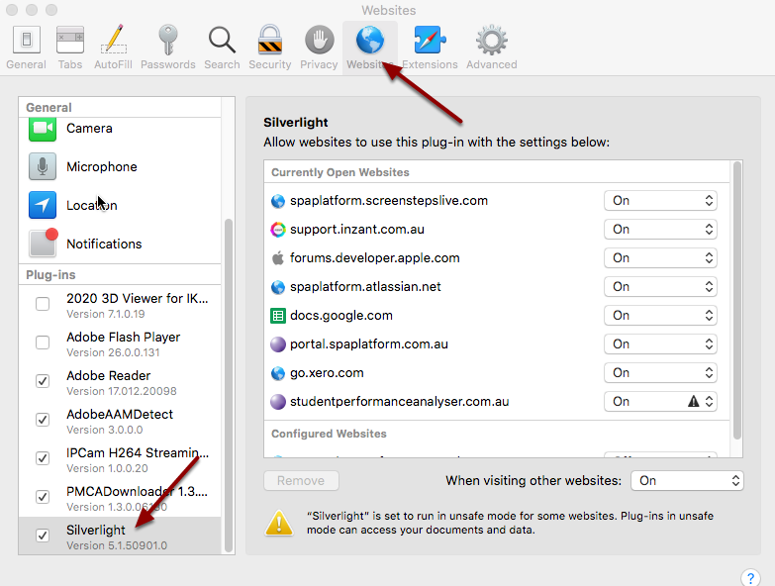Select the Location arrow icon
This screenshot has width=775, height=586.
(x=43, y=205)
